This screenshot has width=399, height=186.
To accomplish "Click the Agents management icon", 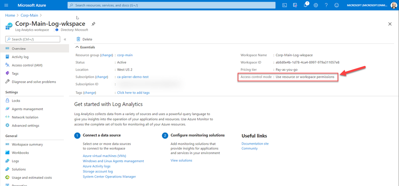I will tap(7, 109).
